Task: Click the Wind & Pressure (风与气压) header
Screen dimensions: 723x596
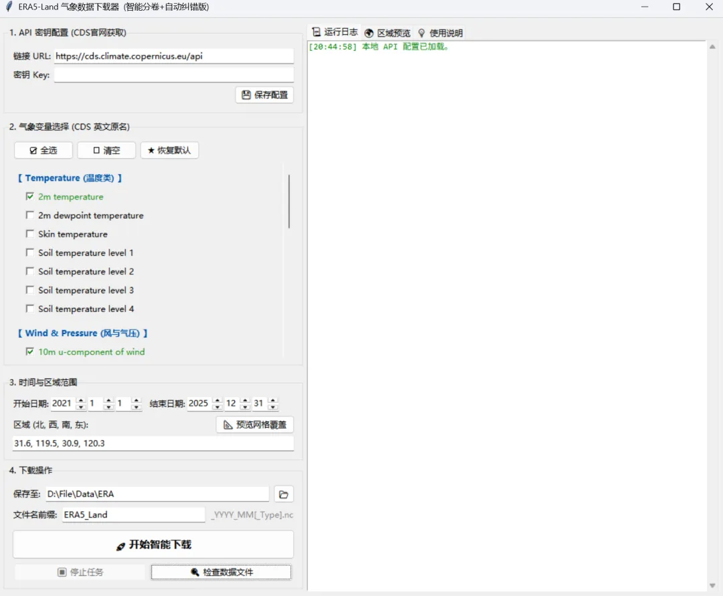Action: [x=82, y=333]
